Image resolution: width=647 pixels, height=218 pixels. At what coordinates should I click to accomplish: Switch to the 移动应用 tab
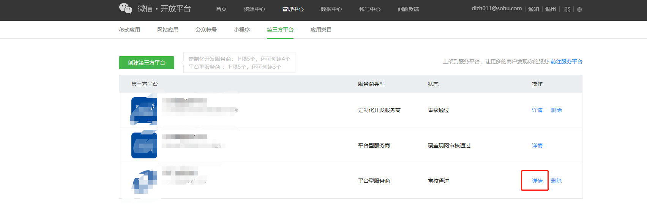pyautogui.click(x=129, y=30)
